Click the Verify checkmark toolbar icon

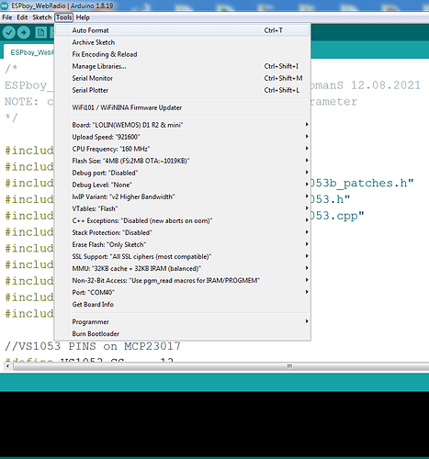9,32
